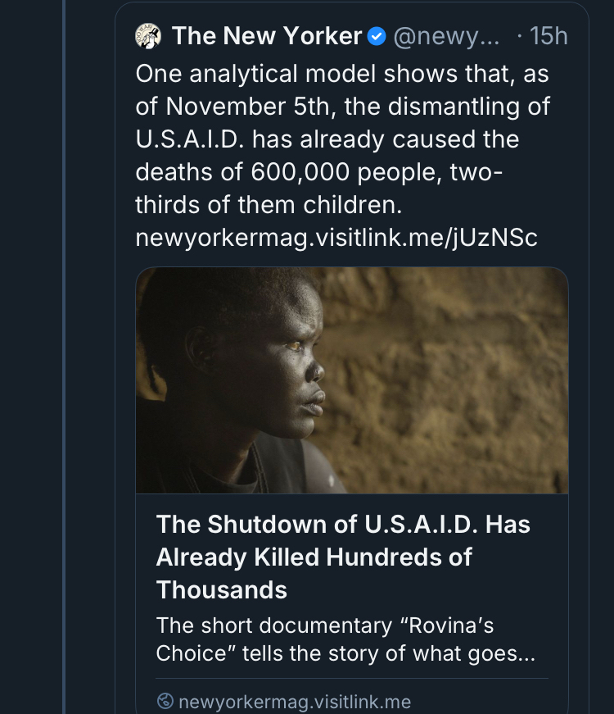614x714 pixels.
Task: Click the @newy... account handle
Action: (445, 37)
